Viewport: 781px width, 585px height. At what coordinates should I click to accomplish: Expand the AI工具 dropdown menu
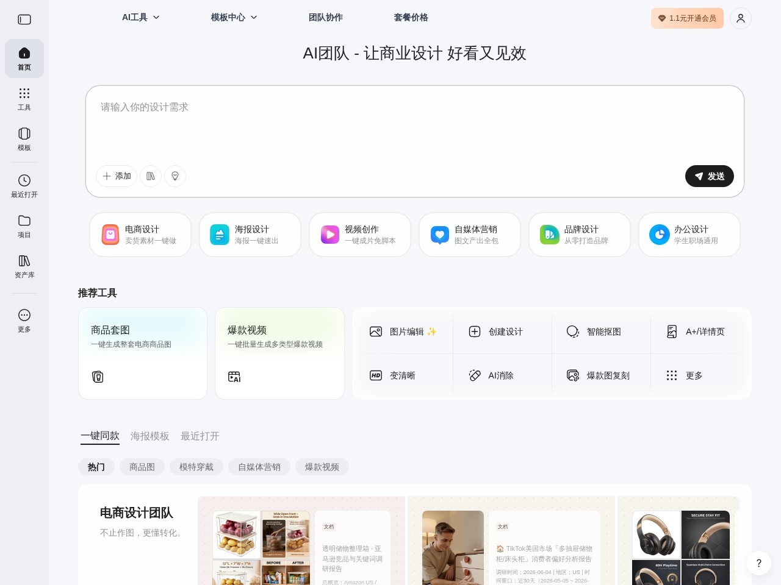click(141, 17)
